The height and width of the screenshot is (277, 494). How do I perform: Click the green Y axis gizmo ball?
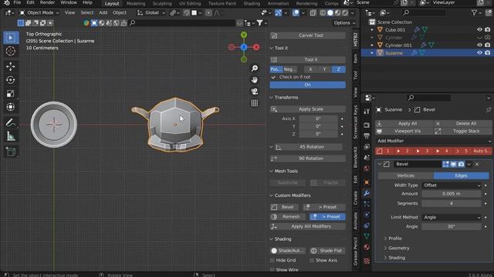click(x=244, y=35)
